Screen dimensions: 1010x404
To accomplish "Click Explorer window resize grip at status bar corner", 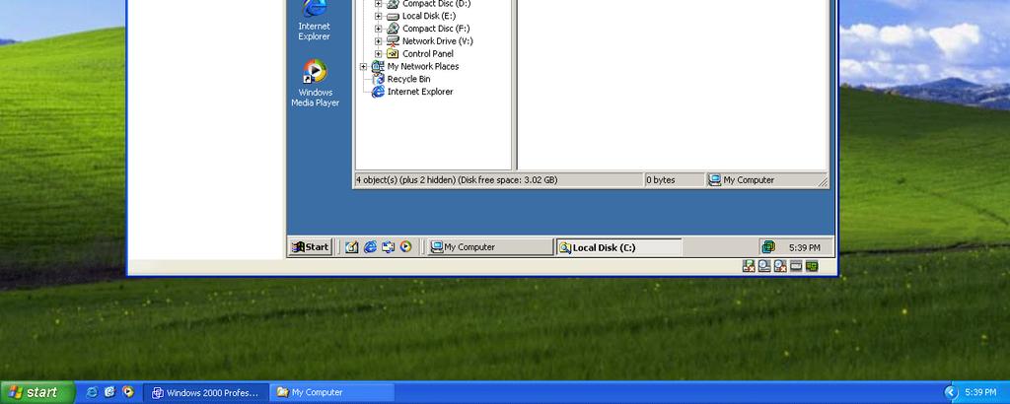I will tap(823, 182).
